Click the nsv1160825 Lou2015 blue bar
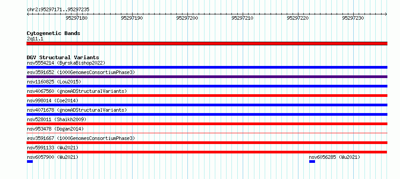 pyautogui.click(x=207, y=86)
